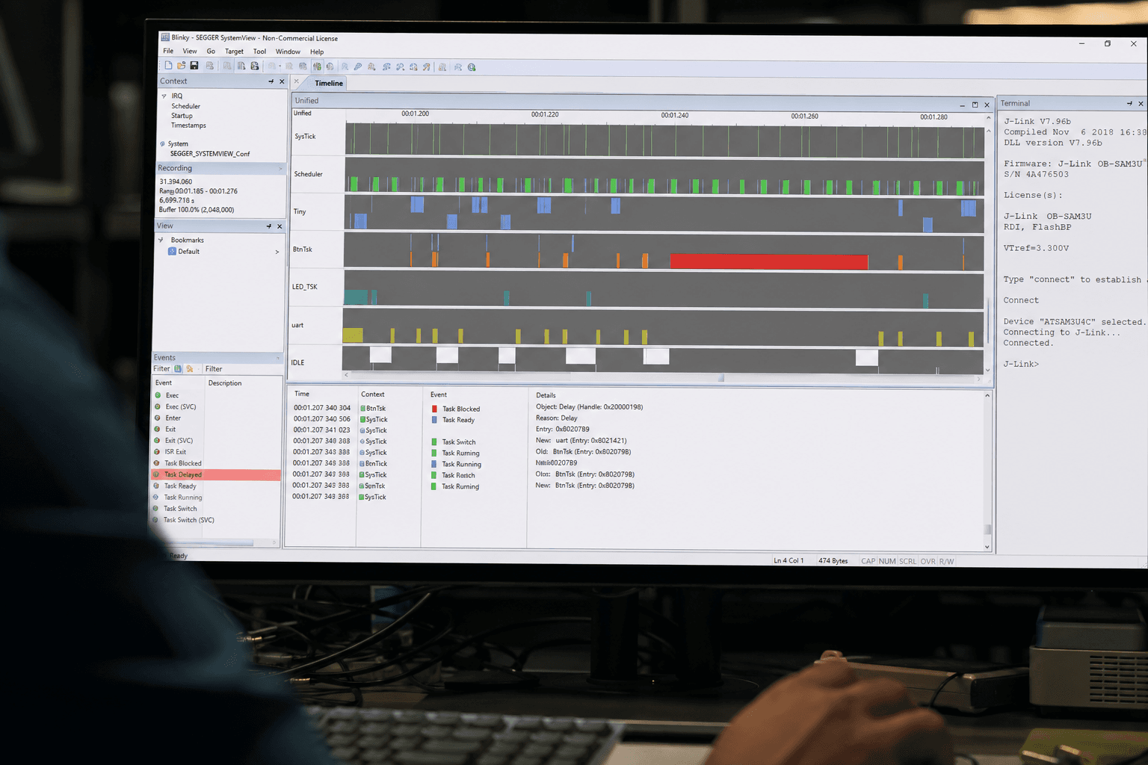Screen dimensions: 1148x765
Task: Select the Enter event row
Action: click(217, 418)
